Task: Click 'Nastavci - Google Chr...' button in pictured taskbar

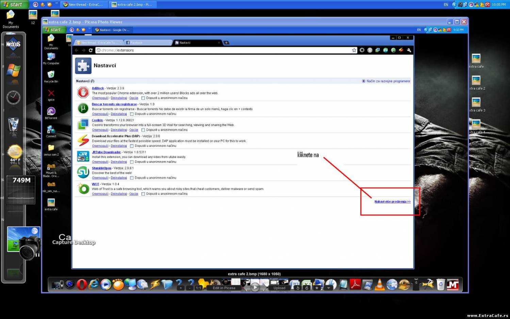Action: [112, 30]
